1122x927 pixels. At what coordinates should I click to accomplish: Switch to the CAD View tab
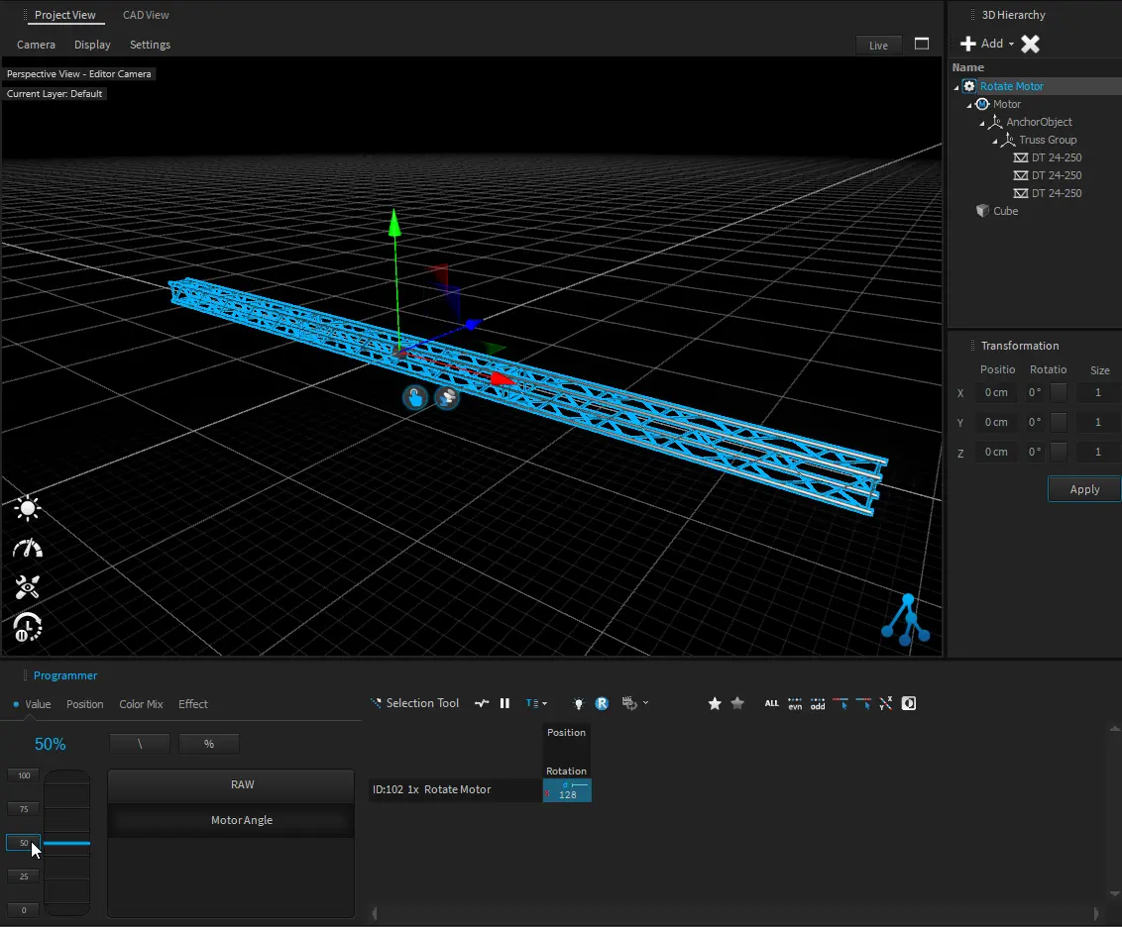tap(146, 15)
